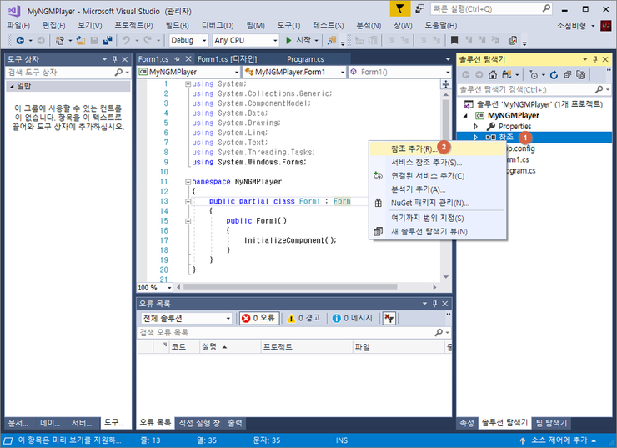Switch to the 출력 output tab
Screen dimensions: 617x448
tap(235, 423)
